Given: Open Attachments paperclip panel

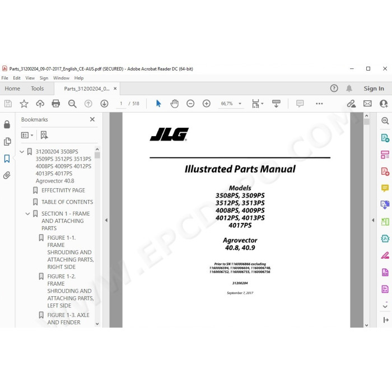Looking at the screenshot, I should click(7, 175).
